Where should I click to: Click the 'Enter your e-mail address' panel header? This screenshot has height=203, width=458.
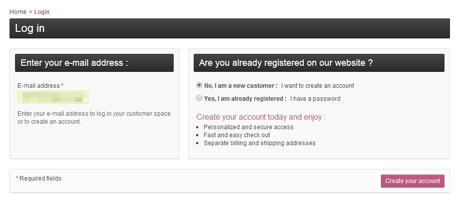[94, 63]
